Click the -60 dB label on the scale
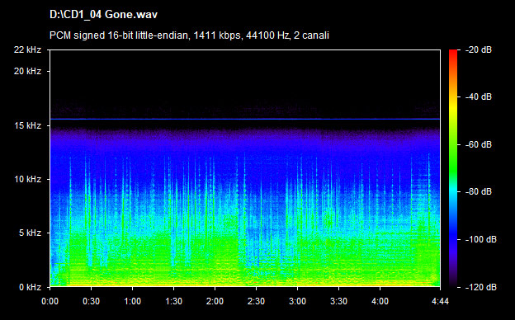515x320 pixels. click(478, 144)
